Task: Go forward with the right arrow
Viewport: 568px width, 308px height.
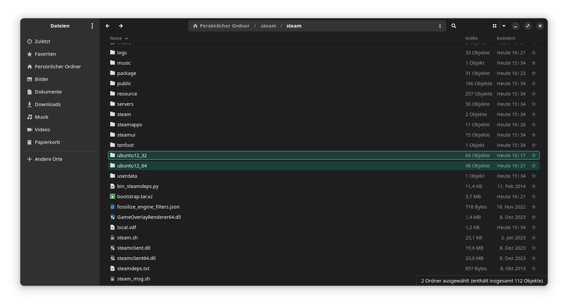Action: [x=121, y=26]
